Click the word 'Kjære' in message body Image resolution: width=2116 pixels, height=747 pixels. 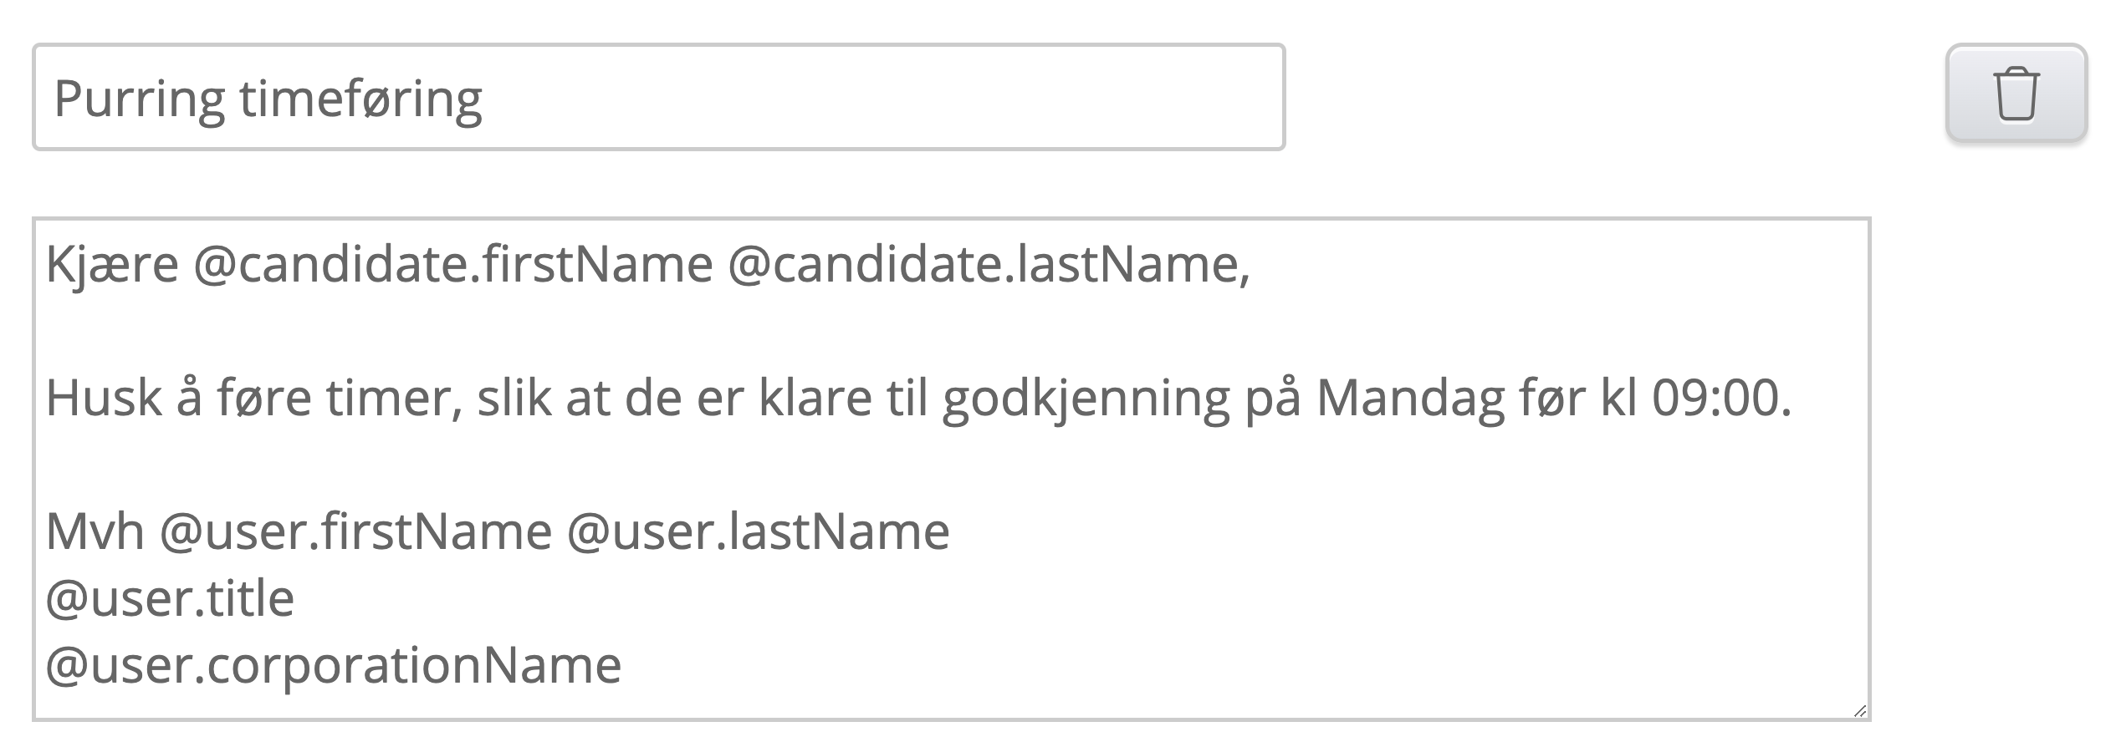[x=112, y=264]
